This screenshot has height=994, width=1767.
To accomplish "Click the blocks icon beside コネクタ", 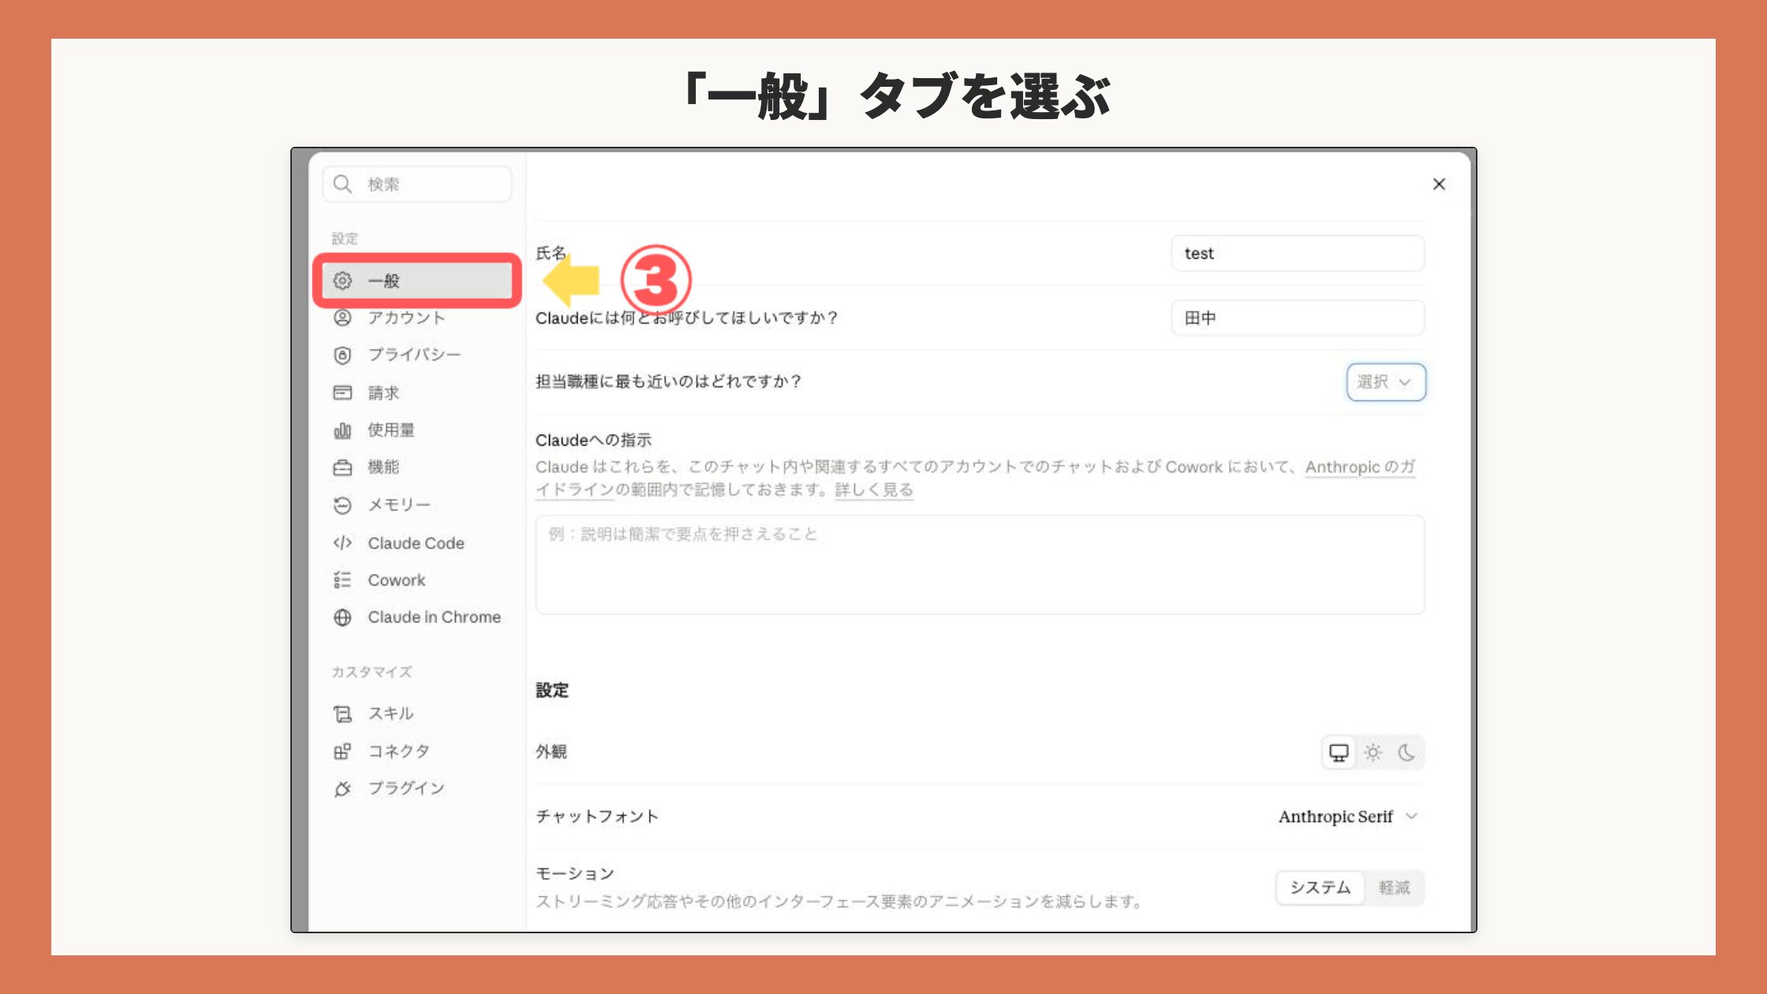I will pyautogui.click(x=342, y=751).
